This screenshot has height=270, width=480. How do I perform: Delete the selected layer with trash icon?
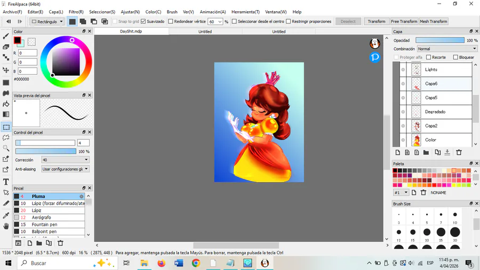[459, 153]
